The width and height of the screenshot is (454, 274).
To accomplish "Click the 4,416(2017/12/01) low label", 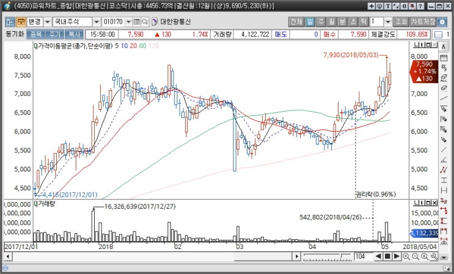I will click(70, 195).
